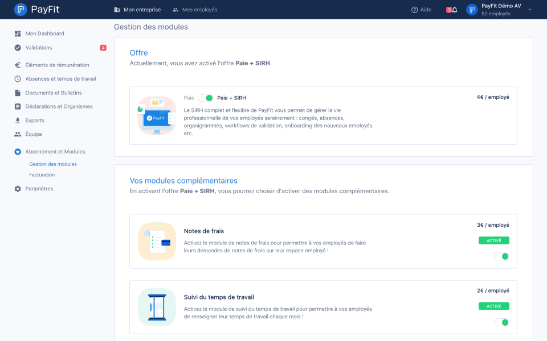Click the Gestion des modules page title
Image resolution: width=547 pixels, height=341 pixels.
pos(151,27)
